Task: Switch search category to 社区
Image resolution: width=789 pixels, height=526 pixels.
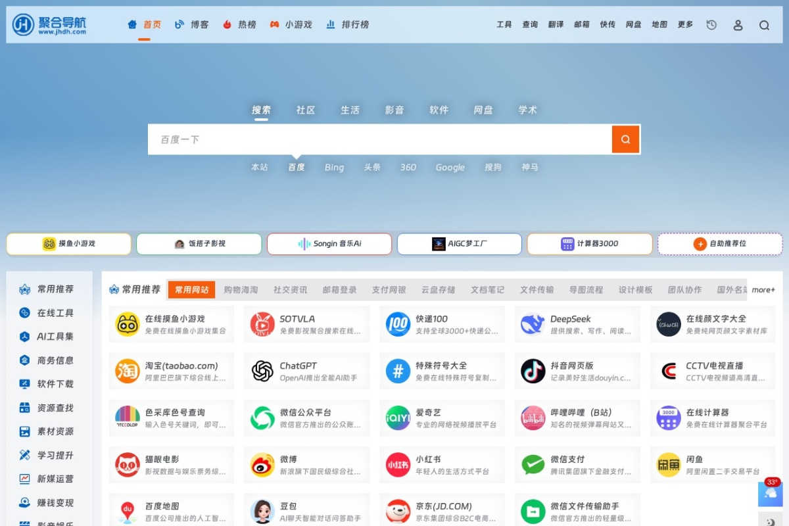Action: point(306,110)
